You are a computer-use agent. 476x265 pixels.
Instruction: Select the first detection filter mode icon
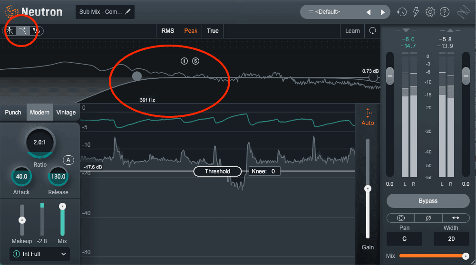pyautogui.click(x=10, y=30)
